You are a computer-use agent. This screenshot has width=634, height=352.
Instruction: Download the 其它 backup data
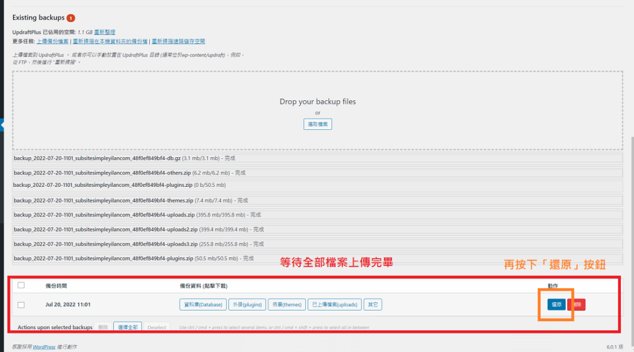pos(372,304)
